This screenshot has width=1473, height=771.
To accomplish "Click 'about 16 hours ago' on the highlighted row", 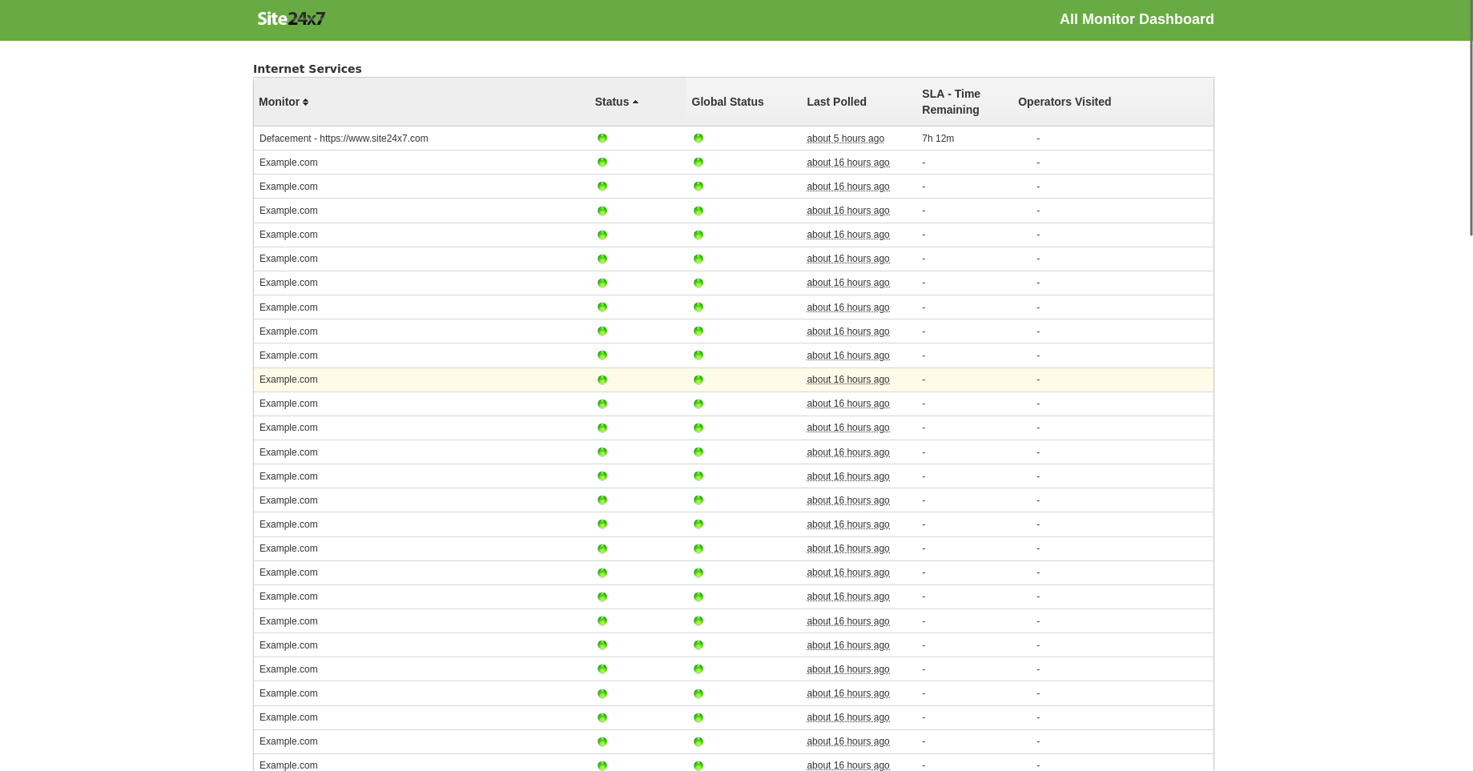I will click(847, 379).
